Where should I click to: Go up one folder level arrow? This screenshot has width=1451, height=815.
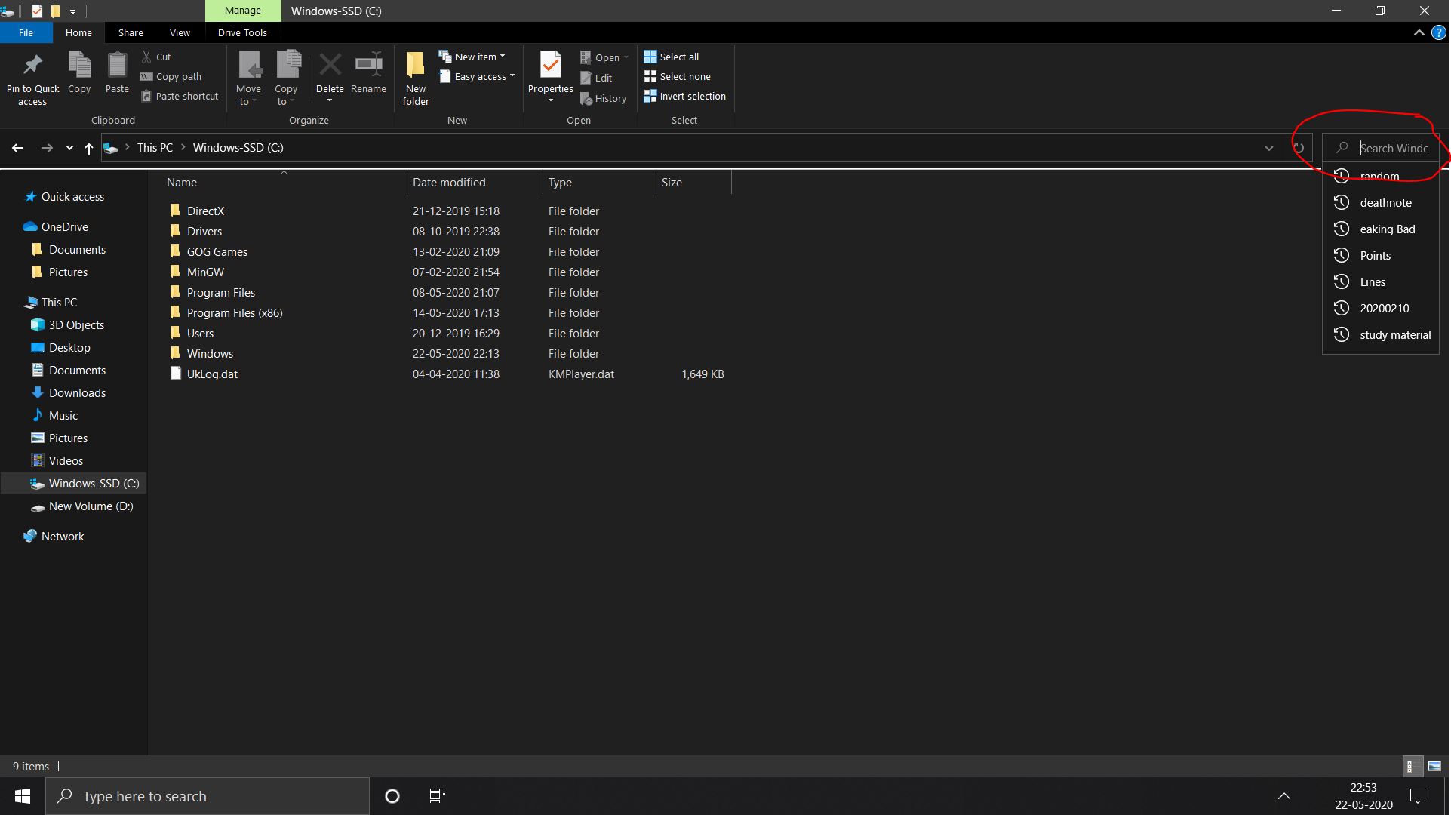89,148
